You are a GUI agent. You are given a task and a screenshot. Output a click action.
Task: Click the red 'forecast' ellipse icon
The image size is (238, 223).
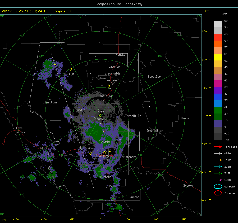click(x=218, y=193)
